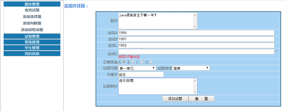285x111 pixels.
Task: Select 添加判断题 in the sidebar
Action: coord(32,23)
